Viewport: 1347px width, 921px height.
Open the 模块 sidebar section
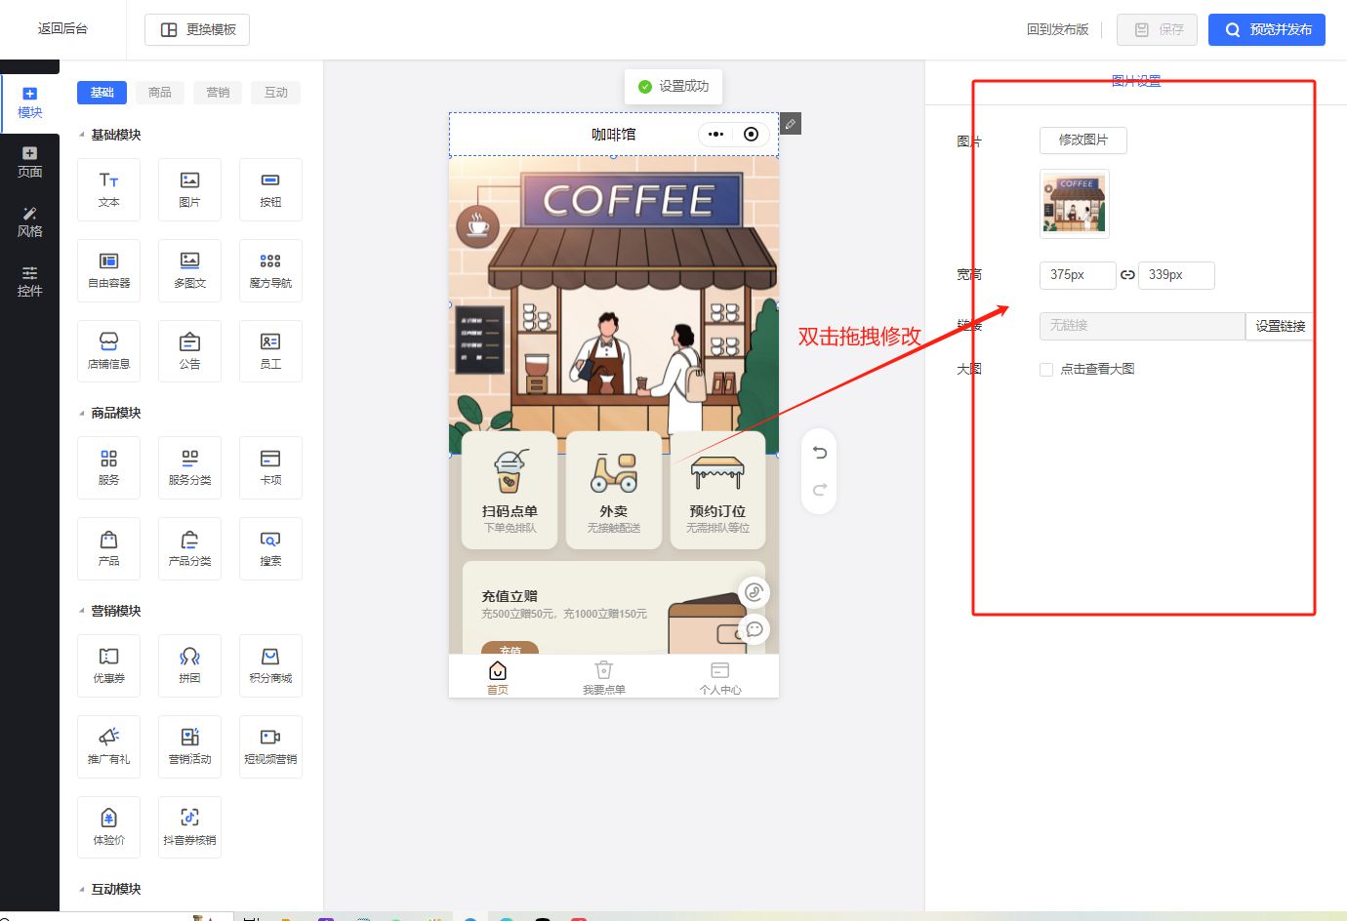coord(30,103)
